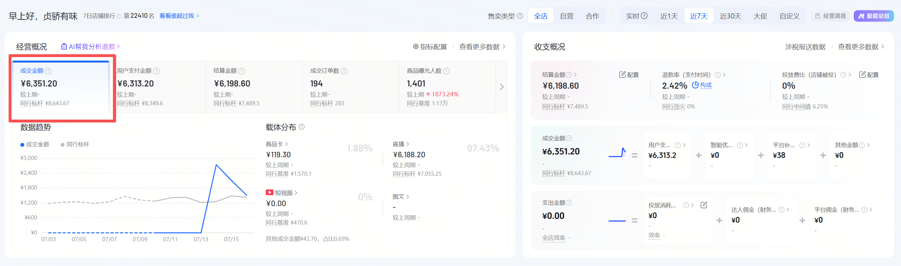This screenshot has height=266, width=901.
Task: Select 商品曝光人数 metric card
Action: point(447,87)
